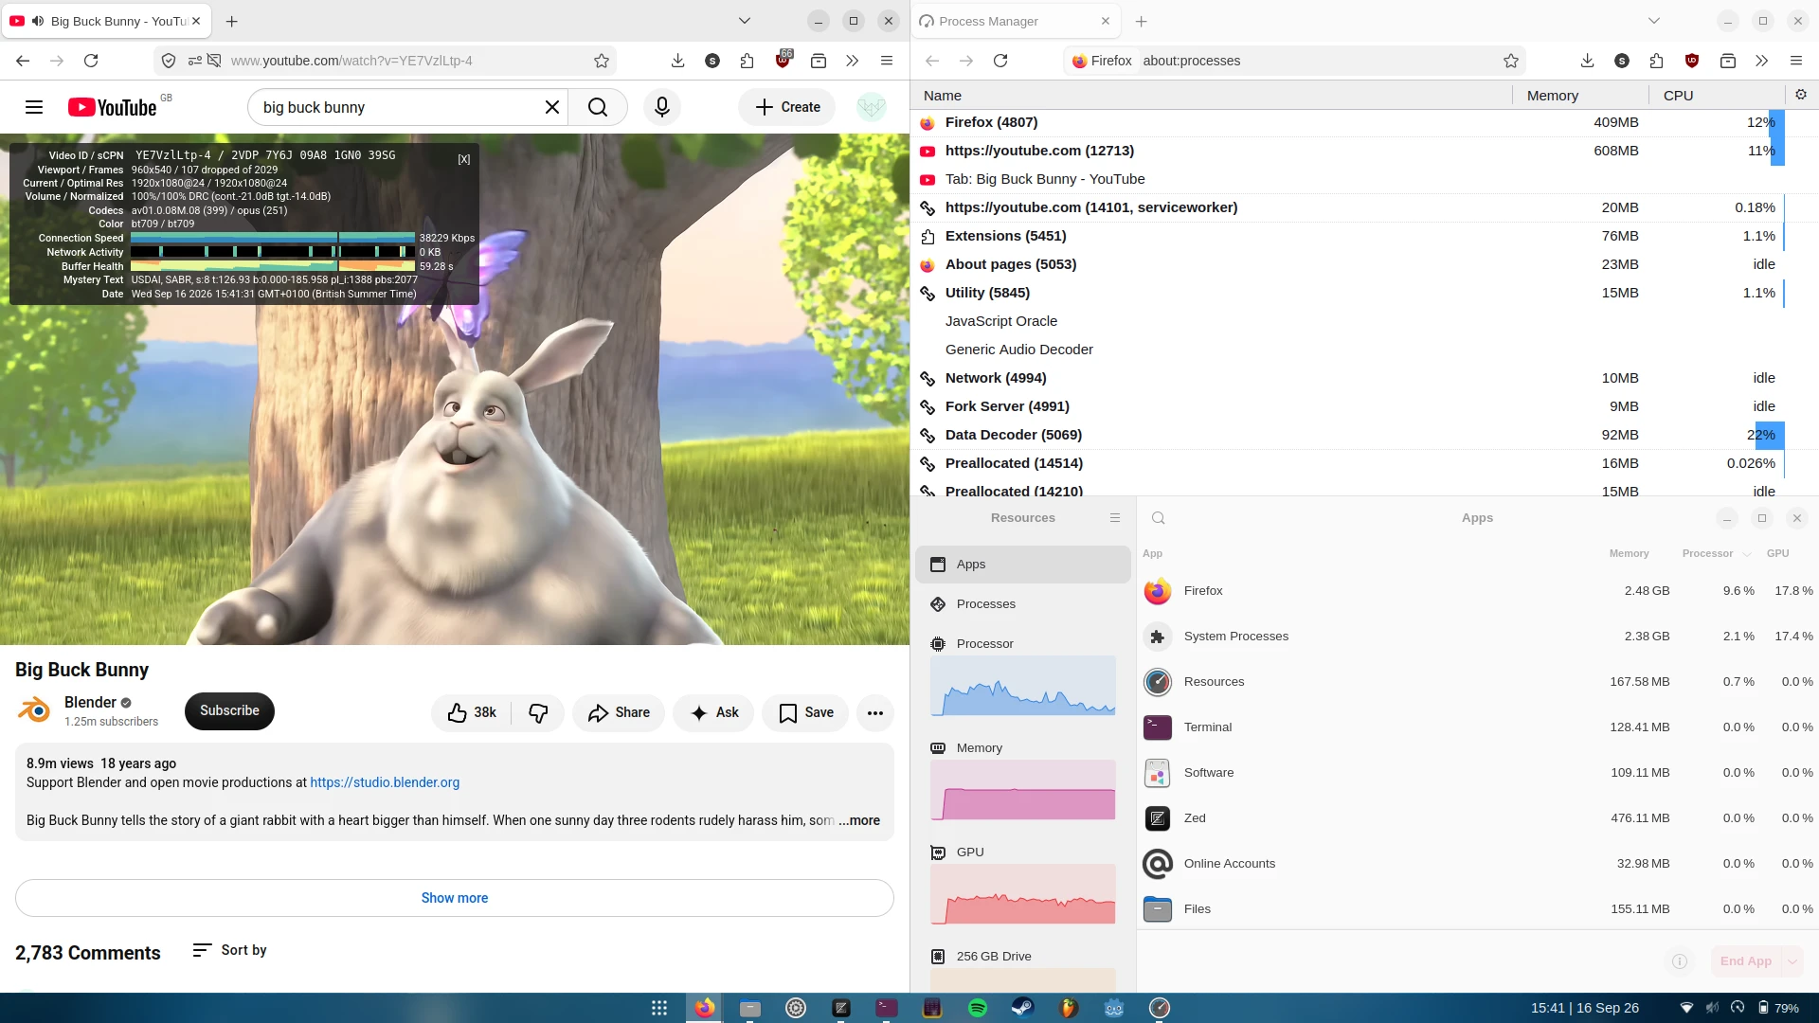Go to the YouTube home logo
This screenshot has width=1819, height=1023.
[x=113, y=107]
